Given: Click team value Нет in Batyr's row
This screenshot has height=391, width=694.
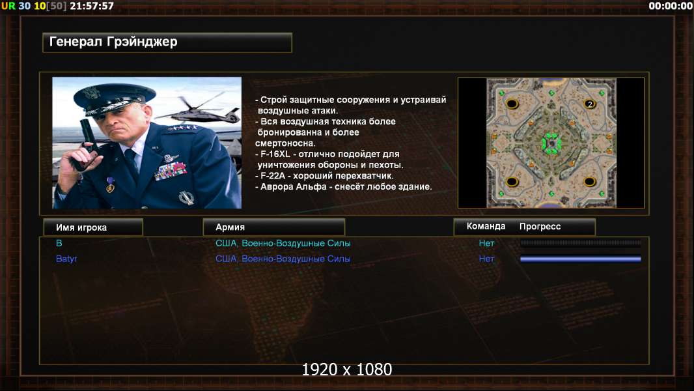Looking at the screenshot, I should pyautogui.click(x=486, y=259).
